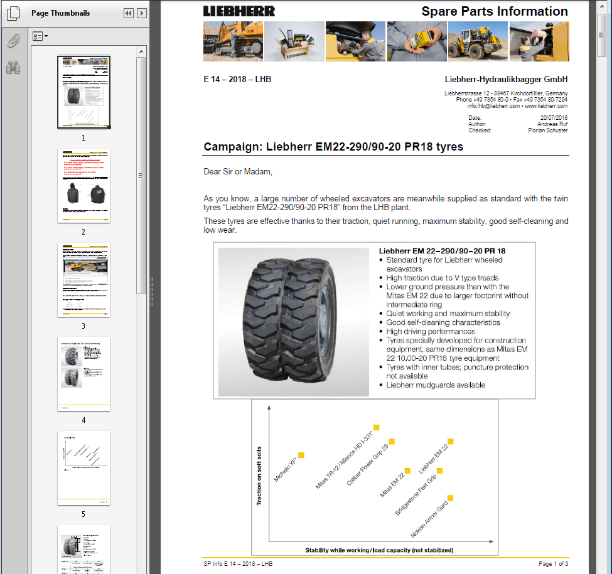Open the thumbnail options dropdown menu

[40, 36]
